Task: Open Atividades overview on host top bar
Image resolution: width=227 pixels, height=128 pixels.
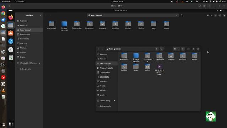Action: (x=6, y=1)
